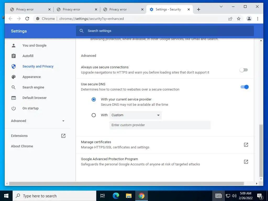Click Advanced Protection Program launch icon
The height and width of the screenshot is (201, 268).
click(246, 162)
